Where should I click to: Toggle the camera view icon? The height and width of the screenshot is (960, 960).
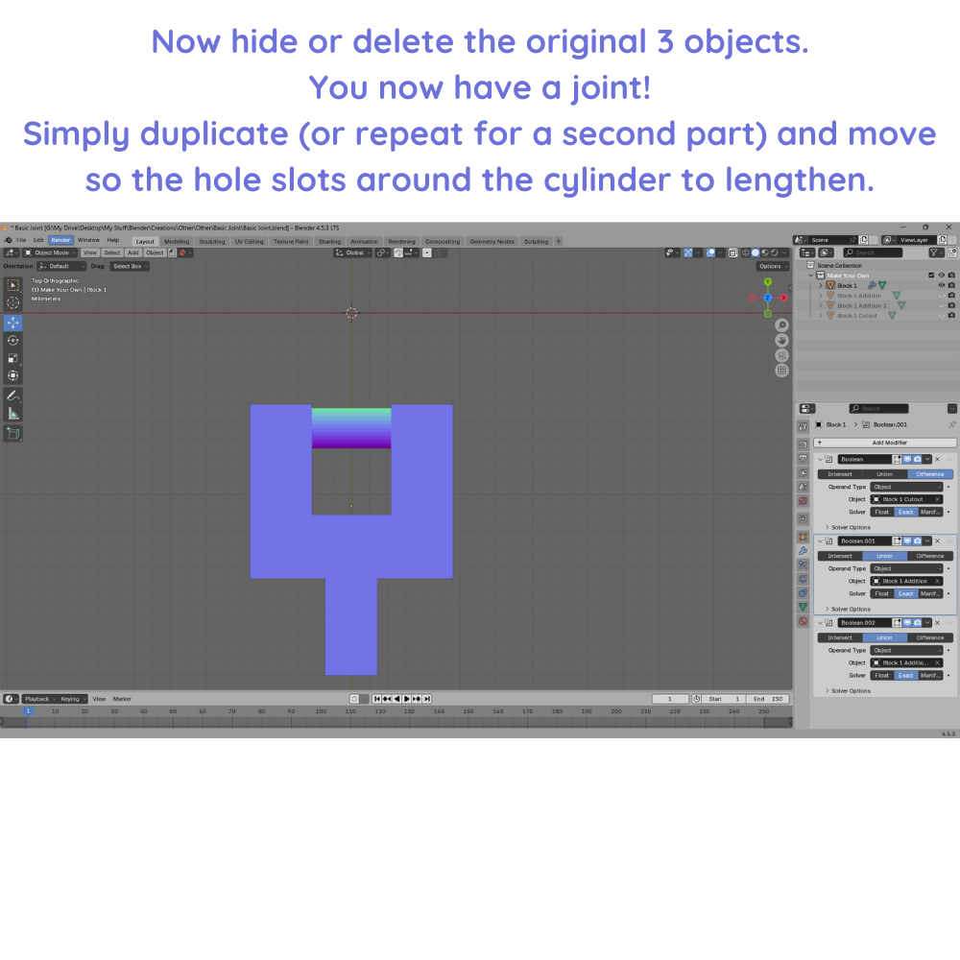[x=781, y=355]
